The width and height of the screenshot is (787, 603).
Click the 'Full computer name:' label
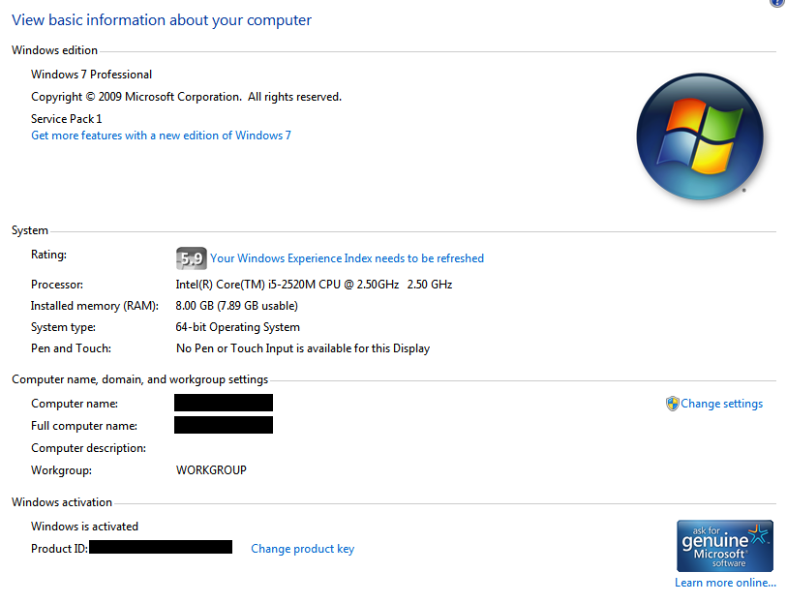tap(84, 426)
